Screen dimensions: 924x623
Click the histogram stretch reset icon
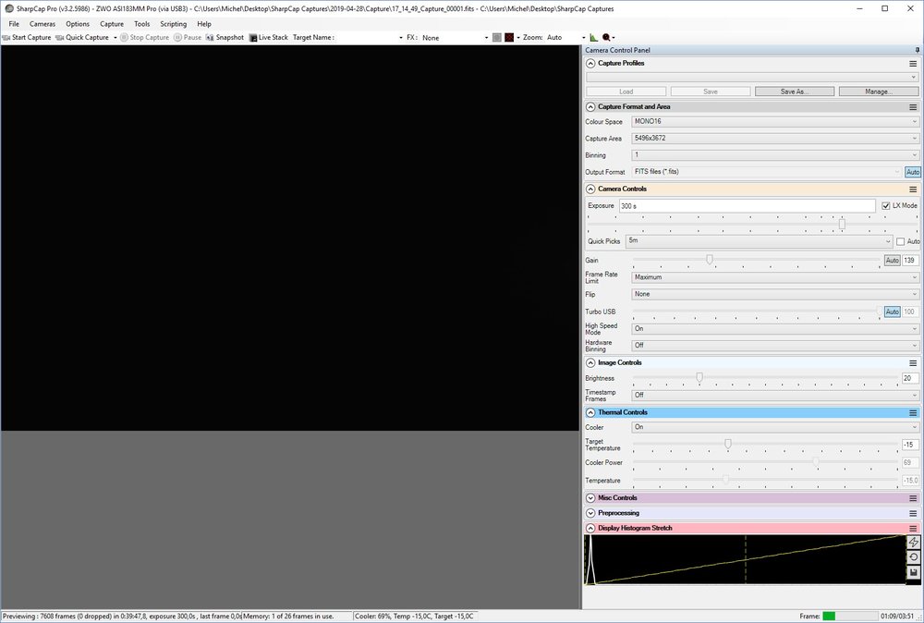coord(913,557)
